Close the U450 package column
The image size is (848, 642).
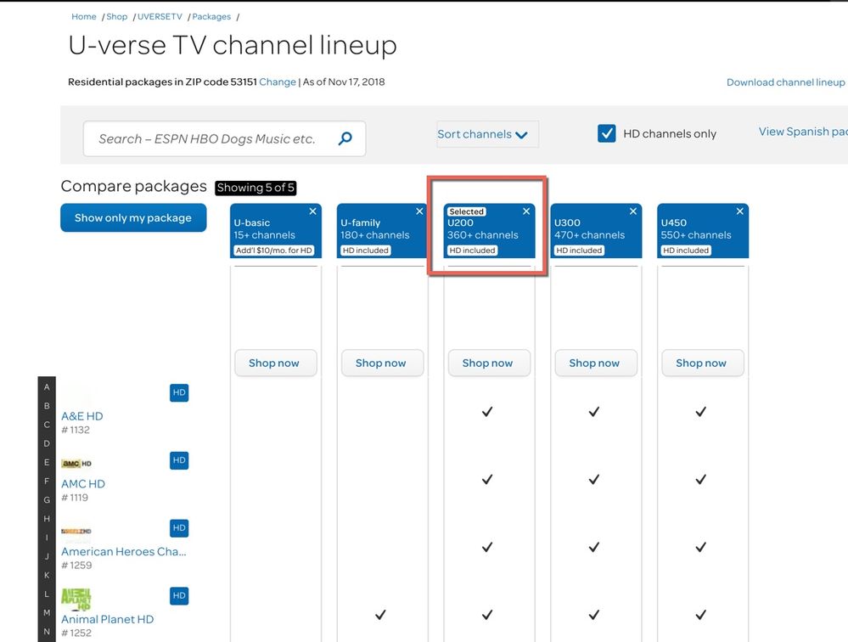click(740, 211)
